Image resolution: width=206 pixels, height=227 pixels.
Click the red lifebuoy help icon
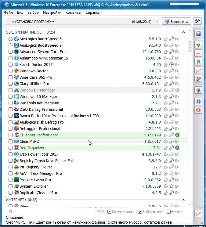coord(198,110)
